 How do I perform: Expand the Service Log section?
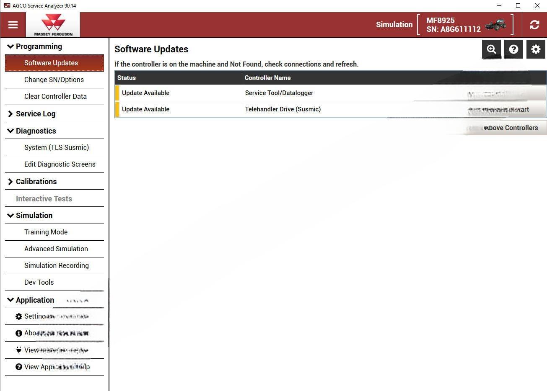click(11, 114)
